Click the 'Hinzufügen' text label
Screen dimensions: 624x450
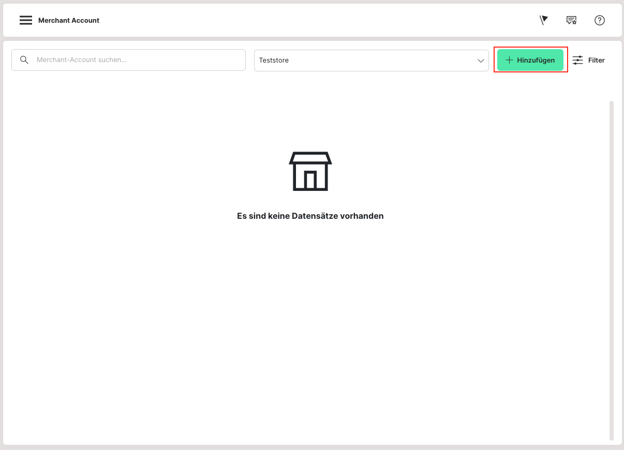[x=536, y=61]
